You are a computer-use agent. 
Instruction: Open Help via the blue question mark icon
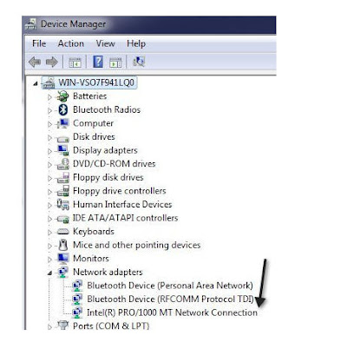pos(98,62)
